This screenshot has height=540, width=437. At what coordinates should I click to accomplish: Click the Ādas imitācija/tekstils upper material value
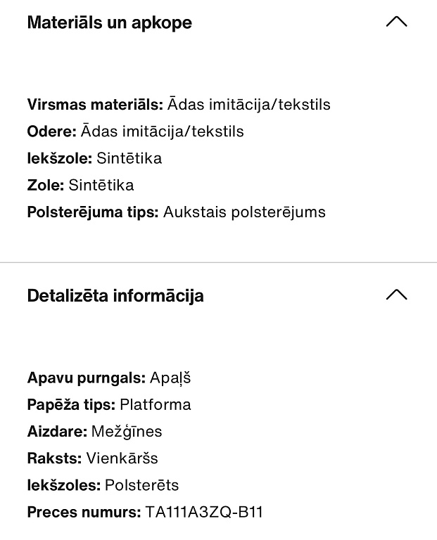tap(249, 104)
